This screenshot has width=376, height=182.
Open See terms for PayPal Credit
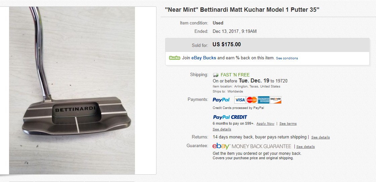[288, 124]
